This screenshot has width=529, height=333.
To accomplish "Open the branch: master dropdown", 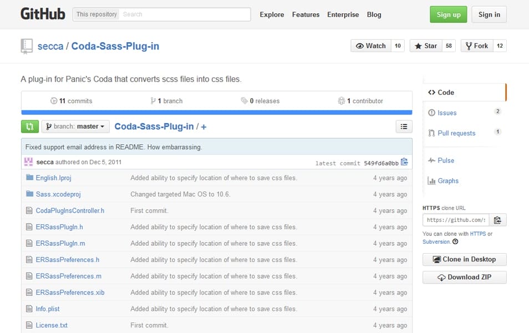I will point(75,126).
